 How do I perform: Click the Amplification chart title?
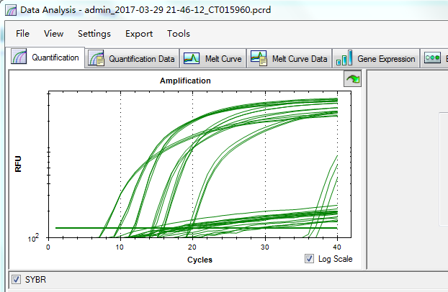pos(185,81)
